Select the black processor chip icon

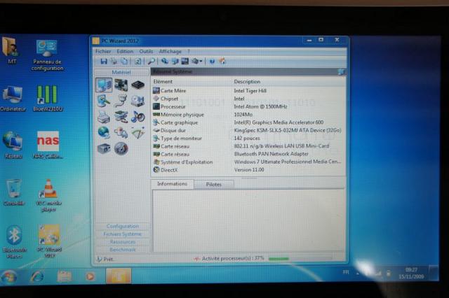(x=138, y=85)
